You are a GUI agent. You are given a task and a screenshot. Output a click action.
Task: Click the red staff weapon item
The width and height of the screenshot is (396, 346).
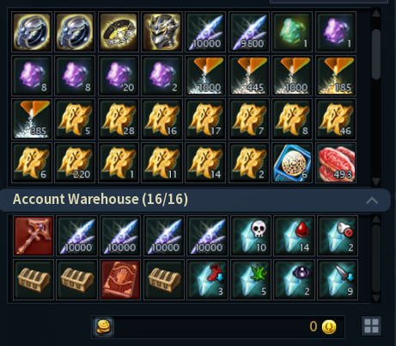click(34, 236)
